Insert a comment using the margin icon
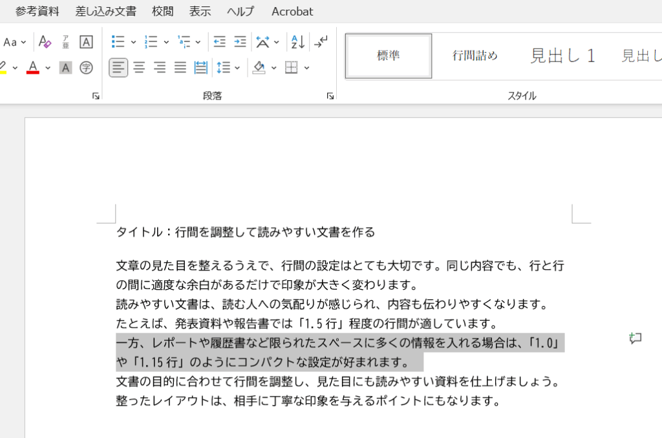This screenshot has width=662, height=438. coord(635,338)
